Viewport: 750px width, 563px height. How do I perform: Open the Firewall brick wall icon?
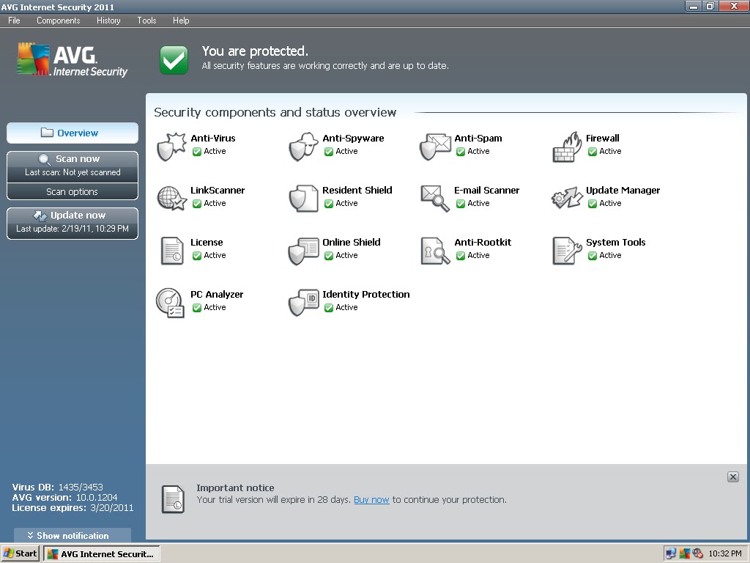click(x=567, y=147)
